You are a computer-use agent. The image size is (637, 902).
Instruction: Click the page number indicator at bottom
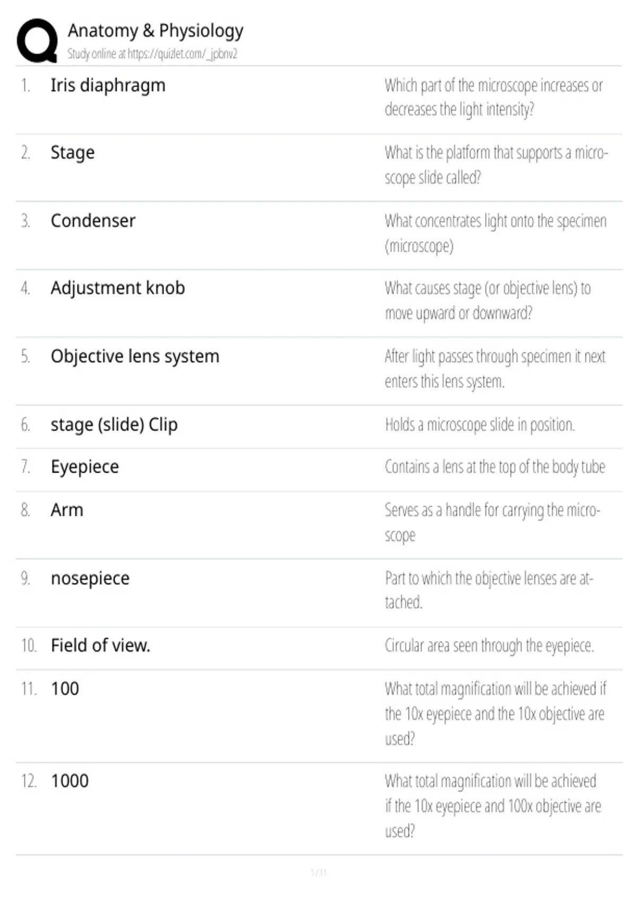pos(318,872)
